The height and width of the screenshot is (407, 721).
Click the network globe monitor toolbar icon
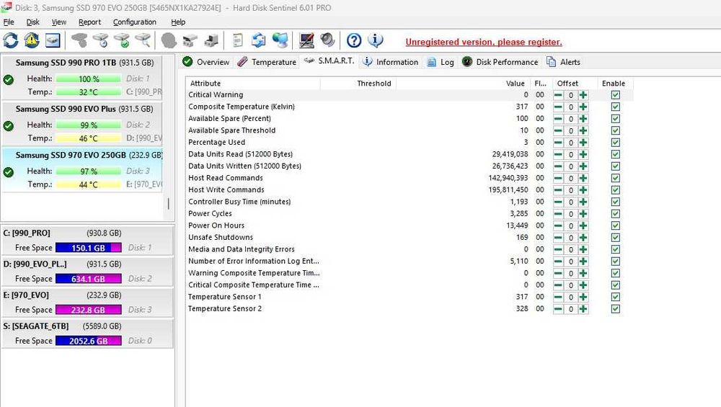click(280, 41)
